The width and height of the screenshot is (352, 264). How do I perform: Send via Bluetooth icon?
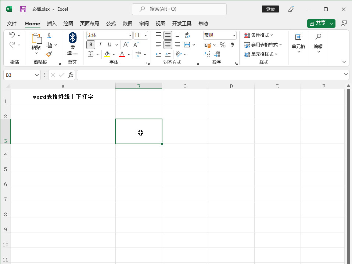[x=72, y=38]
